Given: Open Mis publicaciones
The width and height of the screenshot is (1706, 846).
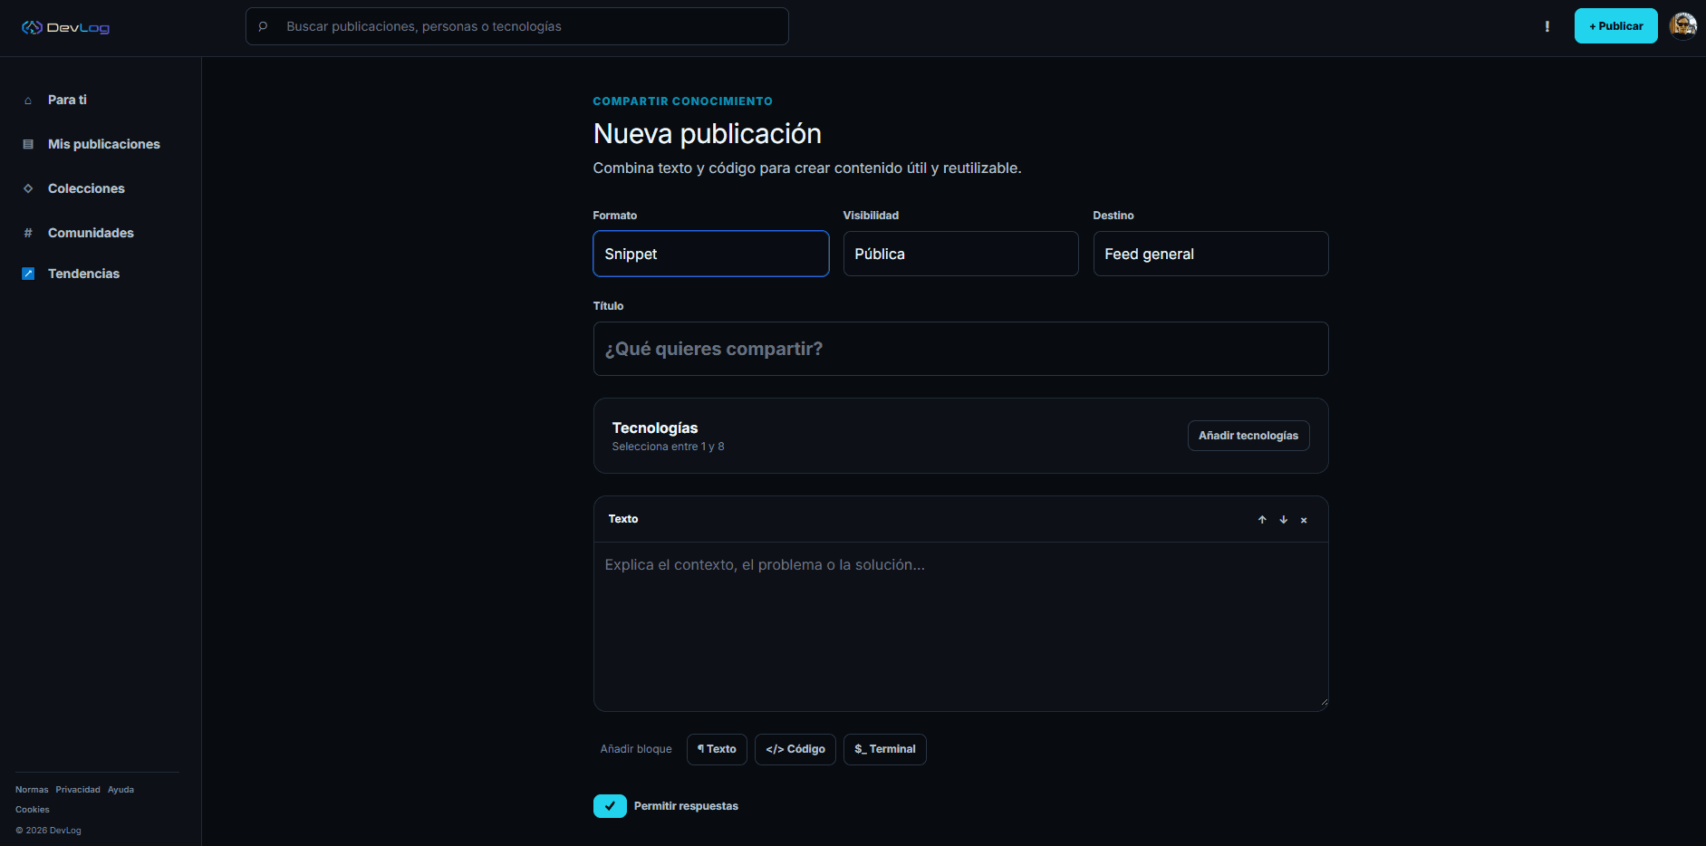Looking at the screenshot, I should (104, 144).
